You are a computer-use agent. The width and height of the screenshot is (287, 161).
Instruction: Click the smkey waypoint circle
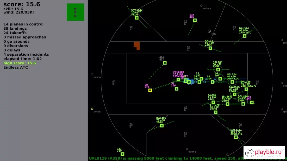(x=201, y=6)
